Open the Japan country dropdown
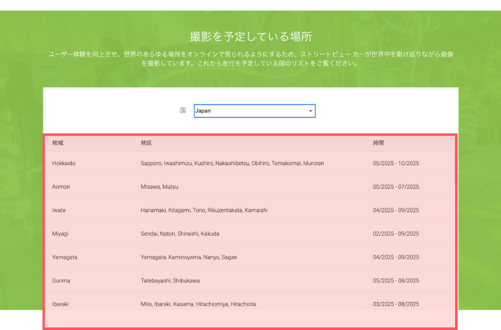The image size is (501, 330). coord(254,111)
